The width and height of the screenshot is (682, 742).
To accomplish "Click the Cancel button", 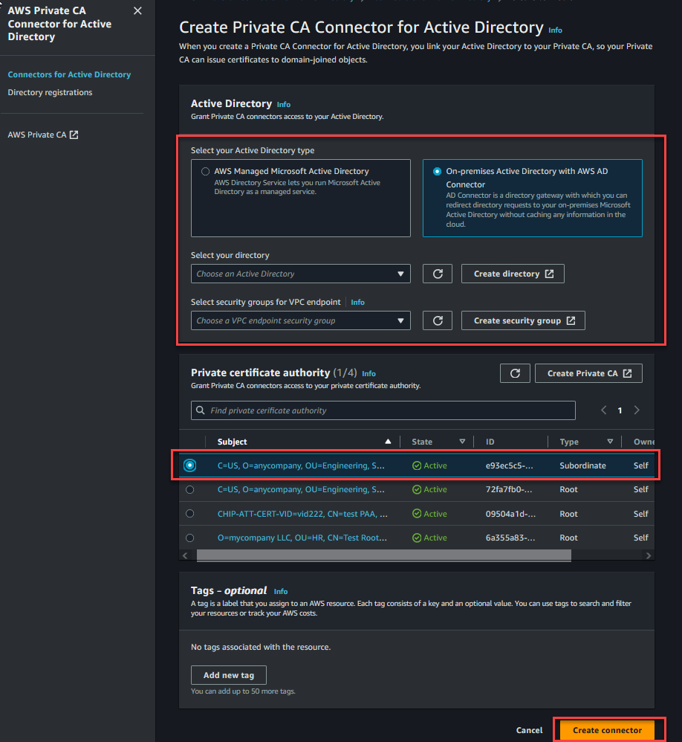I will click(x=529, y=730).
